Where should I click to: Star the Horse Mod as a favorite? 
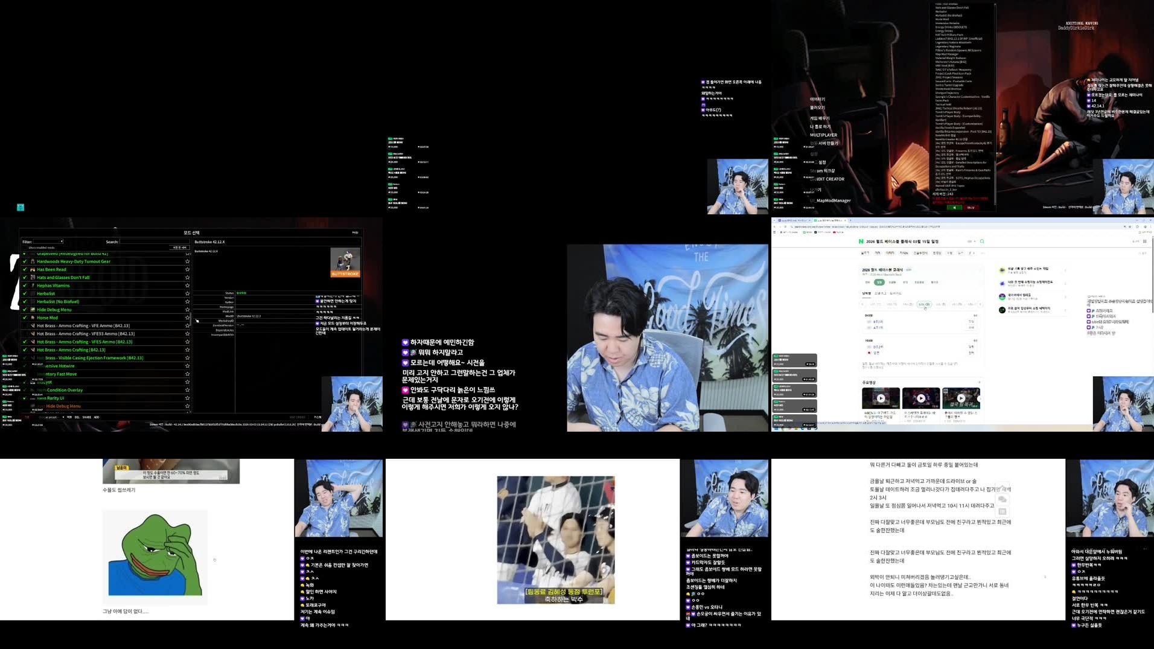(187, 318)
